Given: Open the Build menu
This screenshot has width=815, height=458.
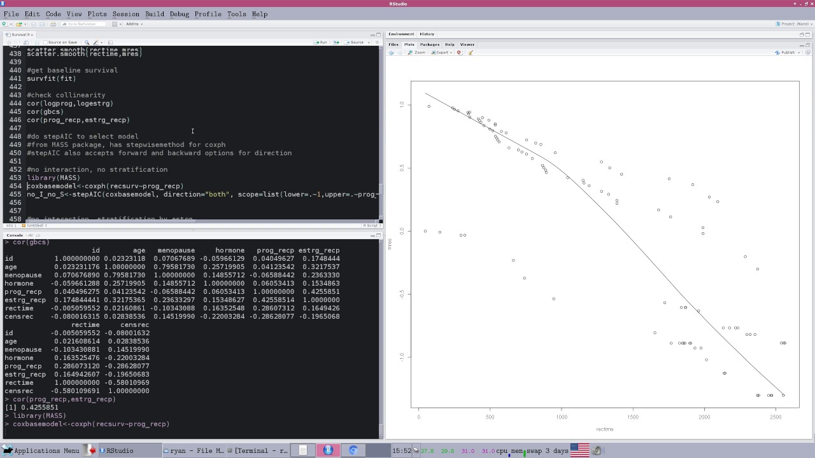Looking at the screenshot, I should [x=154, y=14].
